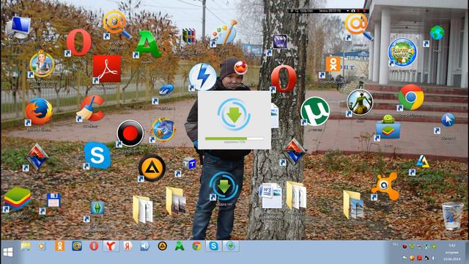Open the Computer desktop icon
This screenshot has width=469, height=264.
click(18, 28)
